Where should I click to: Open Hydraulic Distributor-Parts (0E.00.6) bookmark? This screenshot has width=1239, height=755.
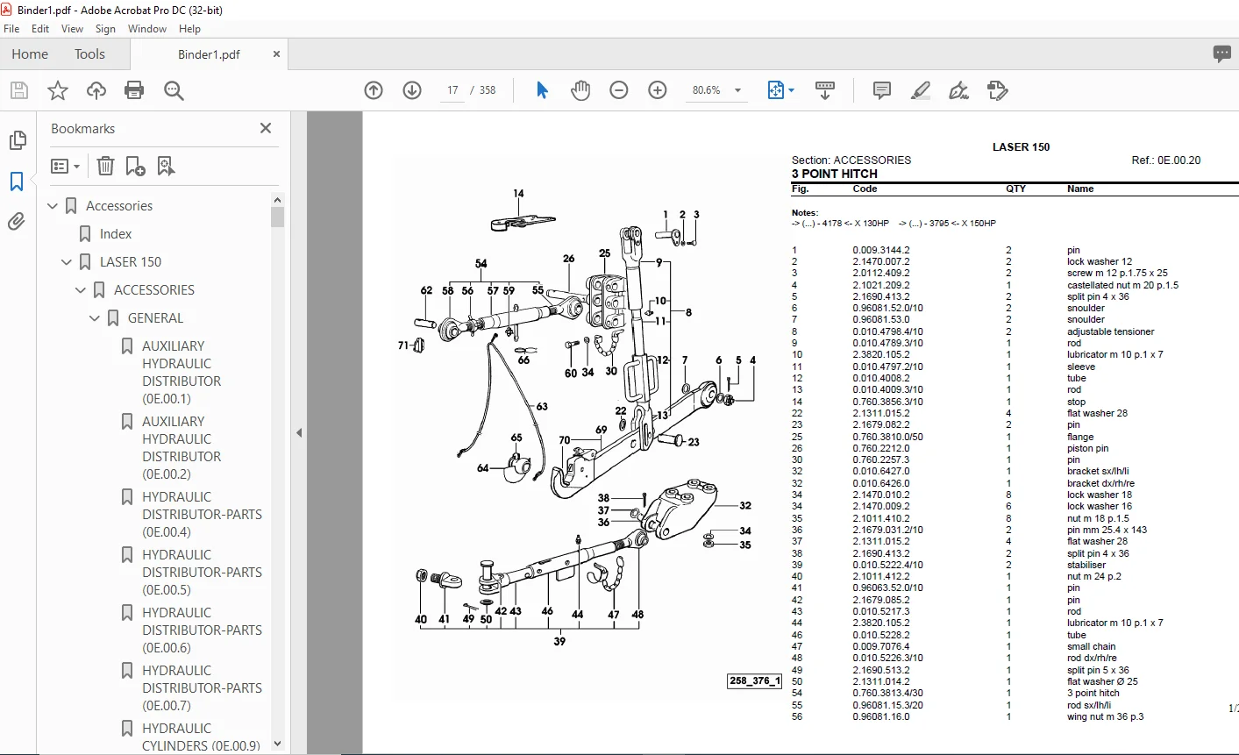tap(202, 630)
